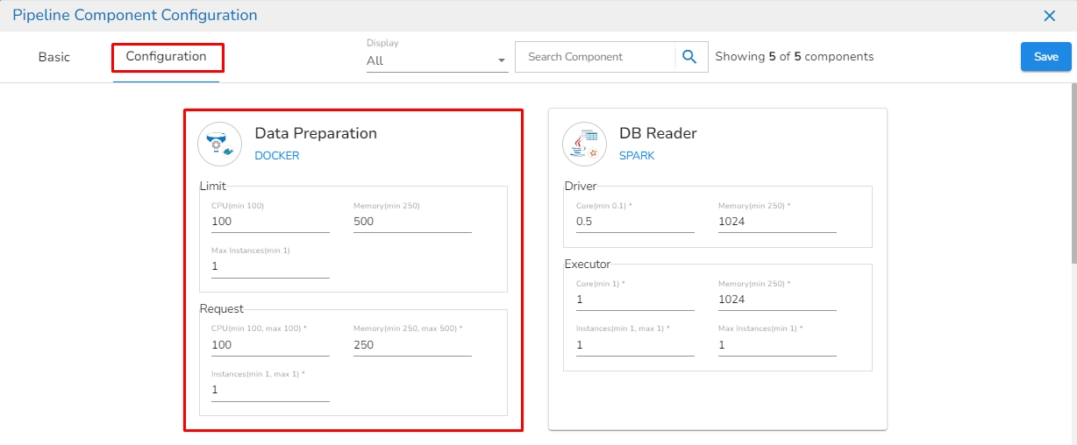Screen dimensions: 1077x445
Task: Close the Pipeline Component Configuration dialog
Action: [x=1049, y=16]
